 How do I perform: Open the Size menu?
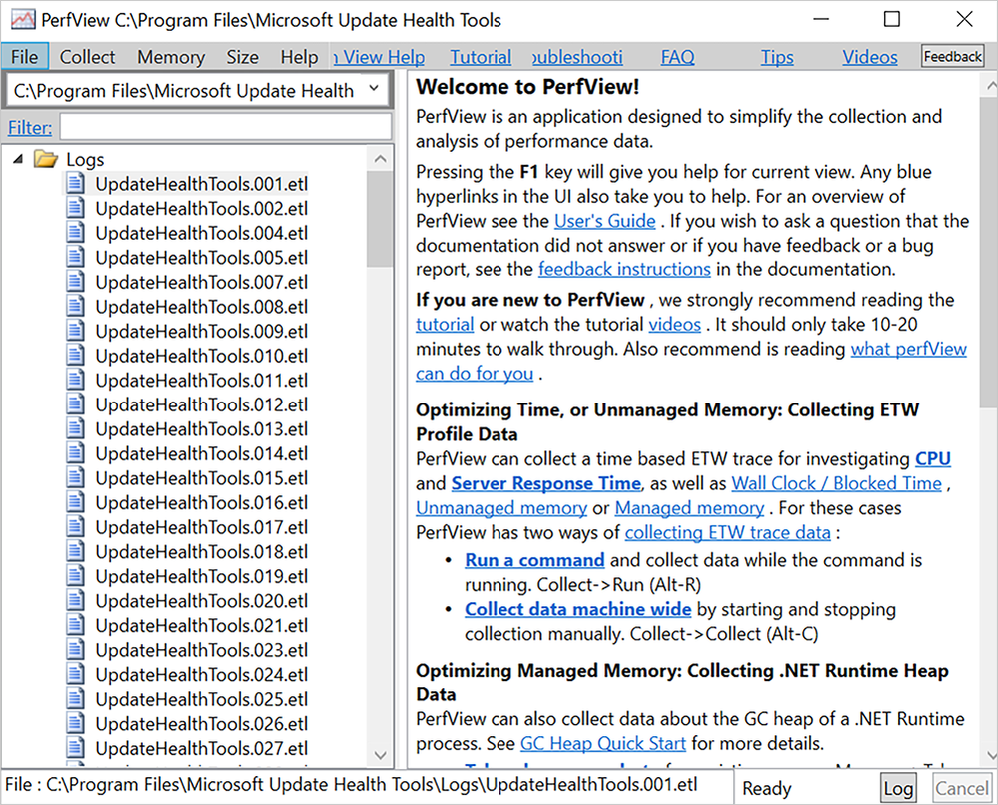(x=242, y=57)
